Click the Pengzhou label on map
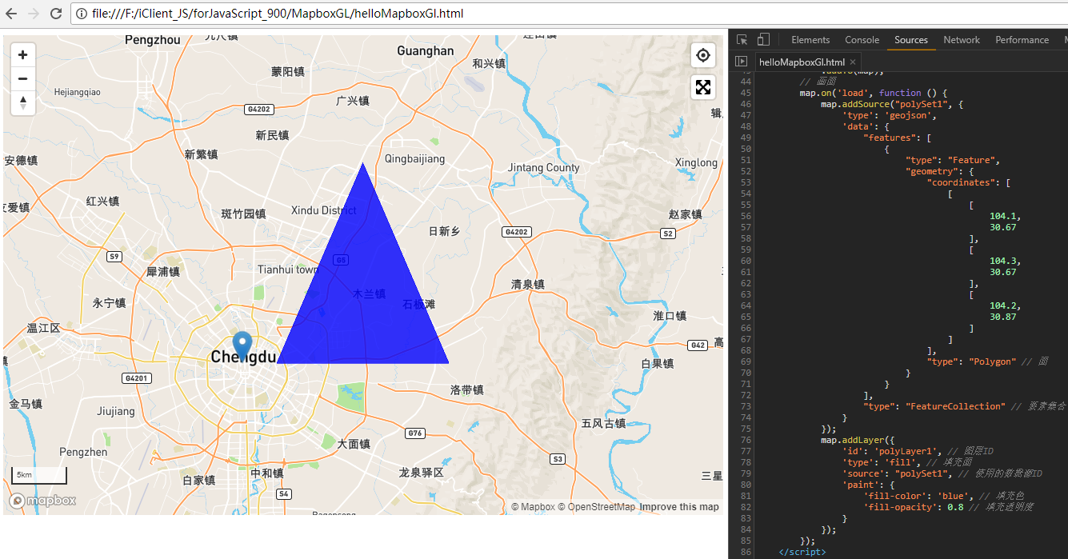Viewport: 1068px width, 559px height. click(x=153, y=39)
